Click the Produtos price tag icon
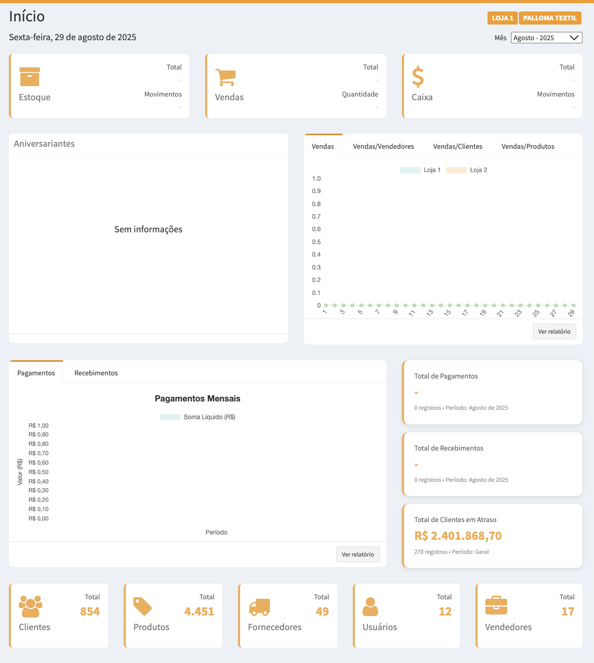This screenshot has width=594, height=663. [142, 606]
